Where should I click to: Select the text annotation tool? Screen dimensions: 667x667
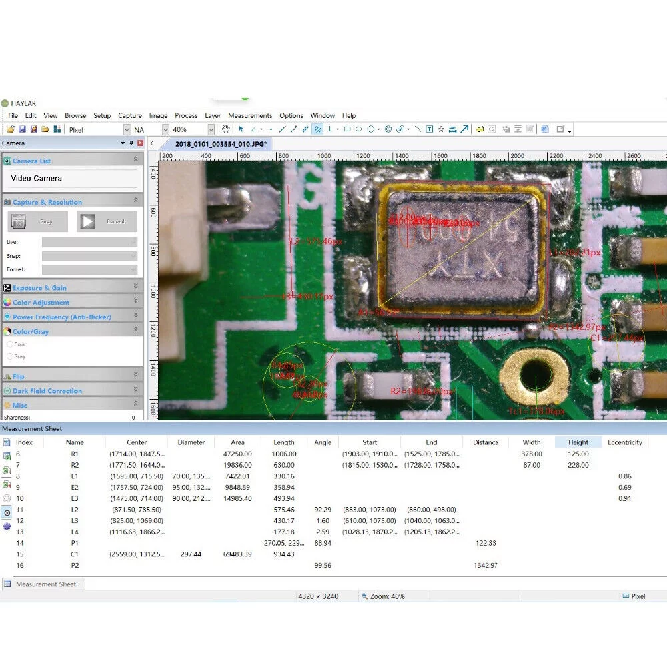point(429,129)
